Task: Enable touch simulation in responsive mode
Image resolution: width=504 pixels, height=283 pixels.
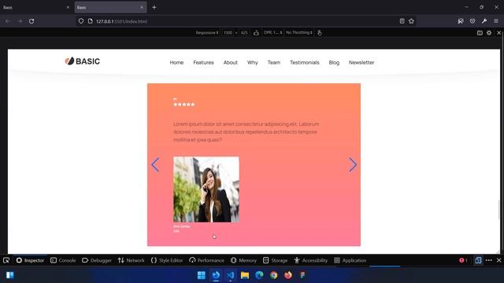Action: pyautogui.click(x=319, y=33)
